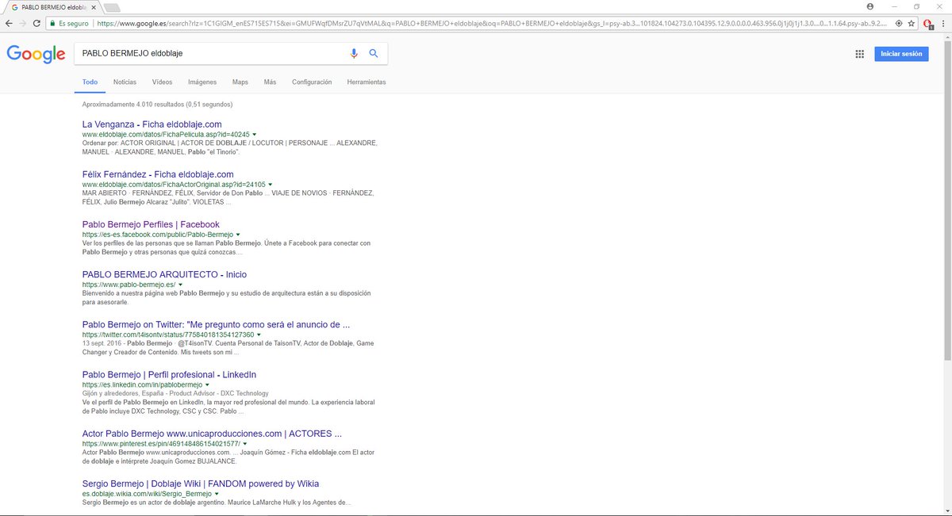The height and width of the screenshot is (516, 952).
Task: Click the green twitter.com/t4isontv status URL
Action: point(168,334)
